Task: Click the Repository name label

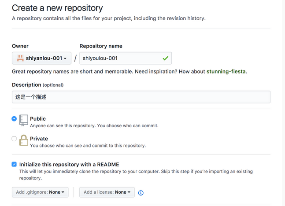Action: tap(101, 46)
